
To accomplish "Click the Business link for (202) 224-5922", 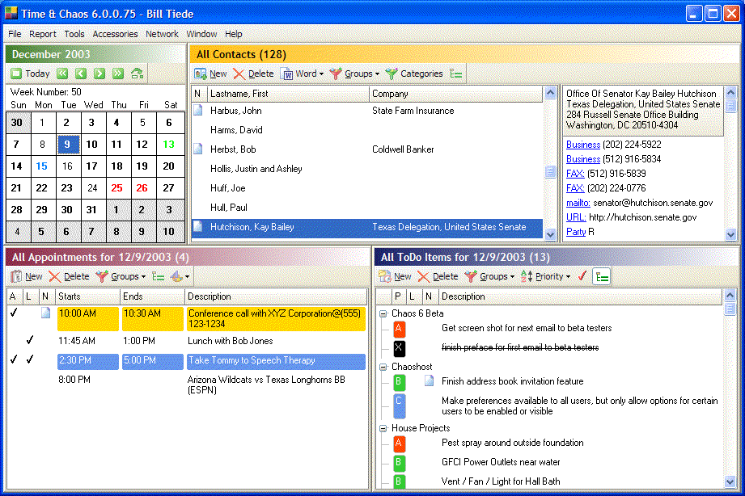I will [583, 145].
